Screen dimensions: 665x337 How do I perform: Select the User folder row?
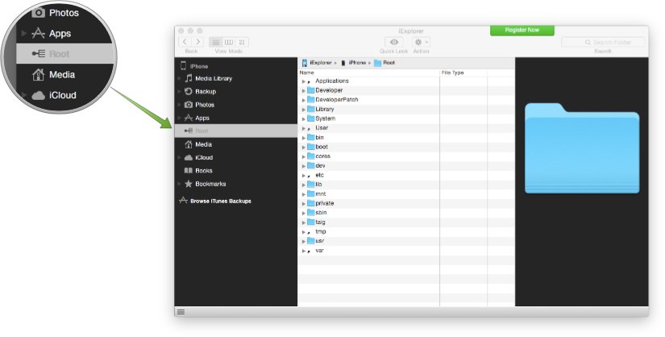(x=406, y=127)
